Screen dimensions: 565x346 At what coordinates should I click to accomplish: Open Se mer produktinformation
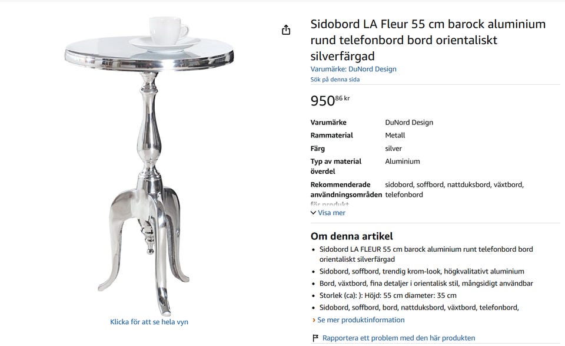coord(360,320)
